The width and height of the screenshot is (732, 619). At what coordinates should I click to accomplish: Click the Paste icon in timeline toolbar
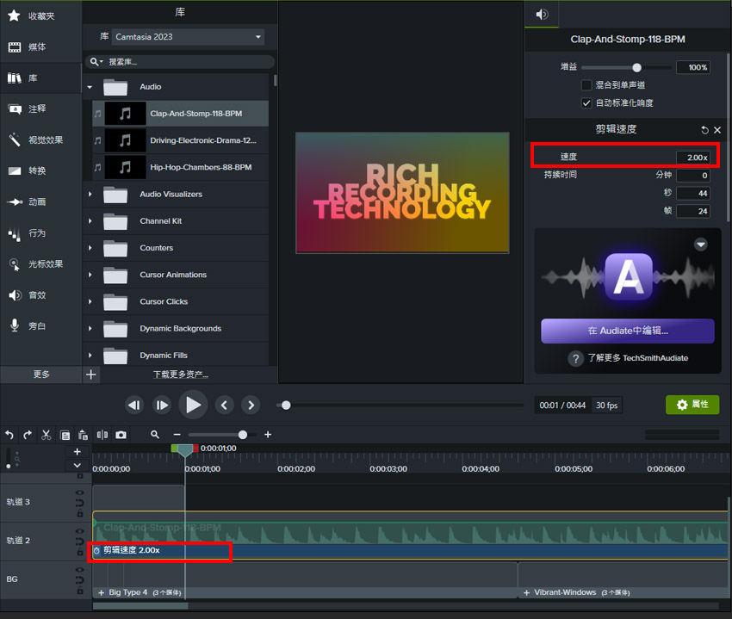[x=83, y=435]
